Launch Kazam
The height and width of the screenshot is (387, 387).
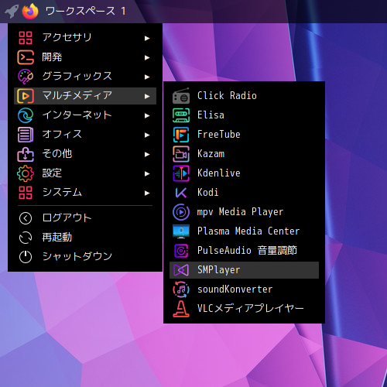(244, 154)
